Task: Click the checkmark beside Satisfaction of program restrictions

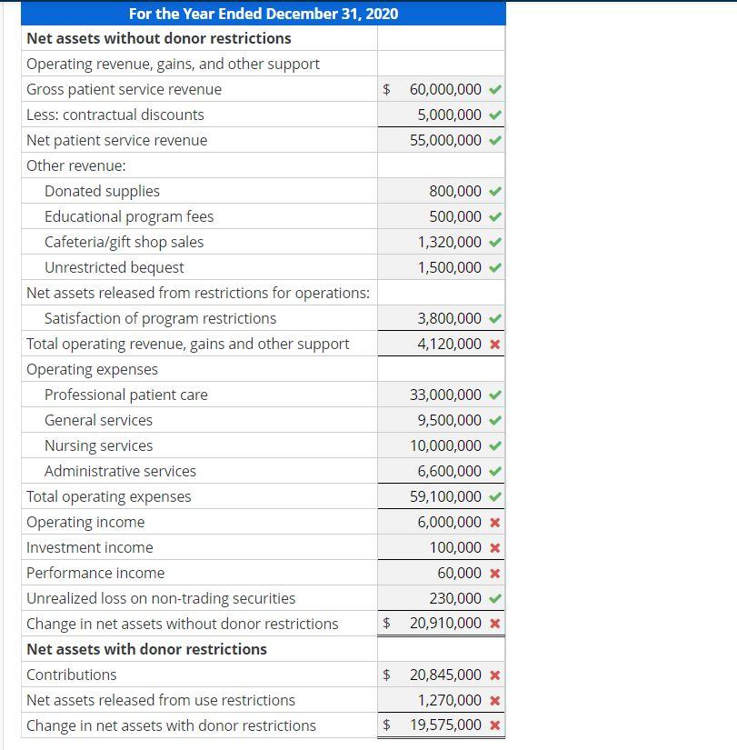Action: 496,318
